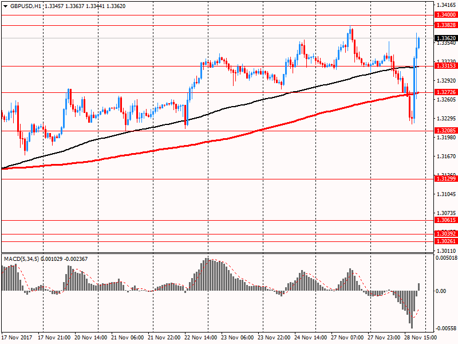
Task: Select the GBPUSD,H1 chart title text
Action: 25,6
